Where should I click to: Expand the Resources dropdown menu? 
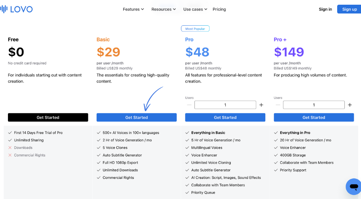click(164, 9)
